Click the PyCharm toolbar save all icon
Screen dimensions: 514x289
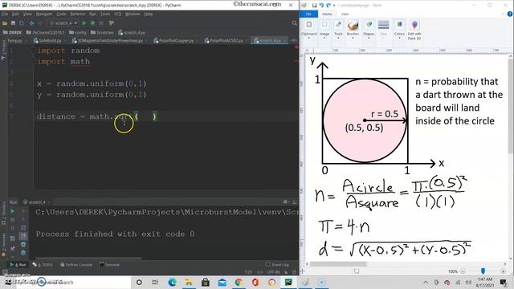tap(13, 23)
